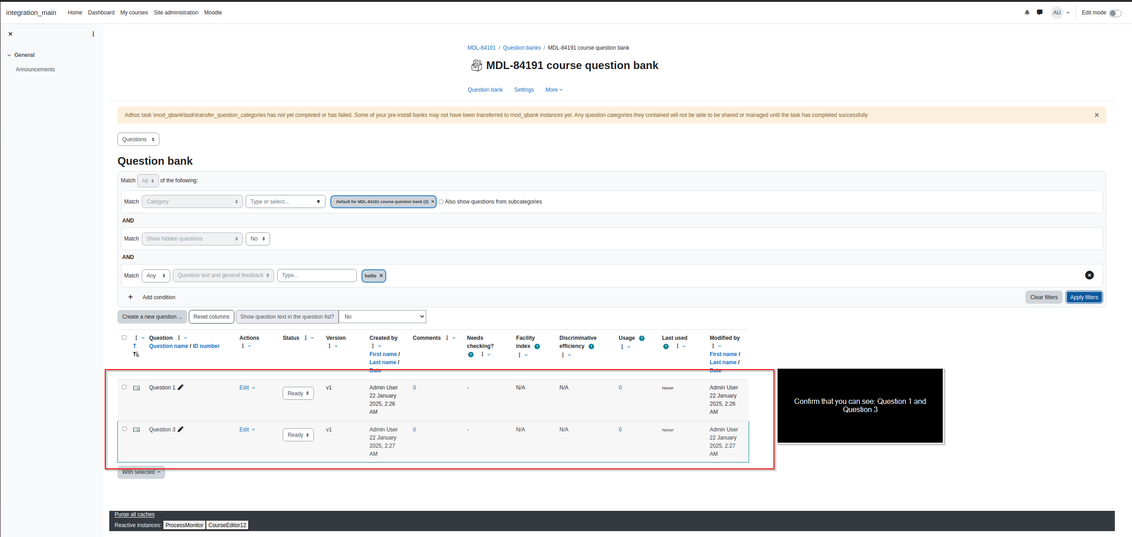Open Announcements in course index
This screenshot has height=537, width=1132.
[x=35, y=69]
